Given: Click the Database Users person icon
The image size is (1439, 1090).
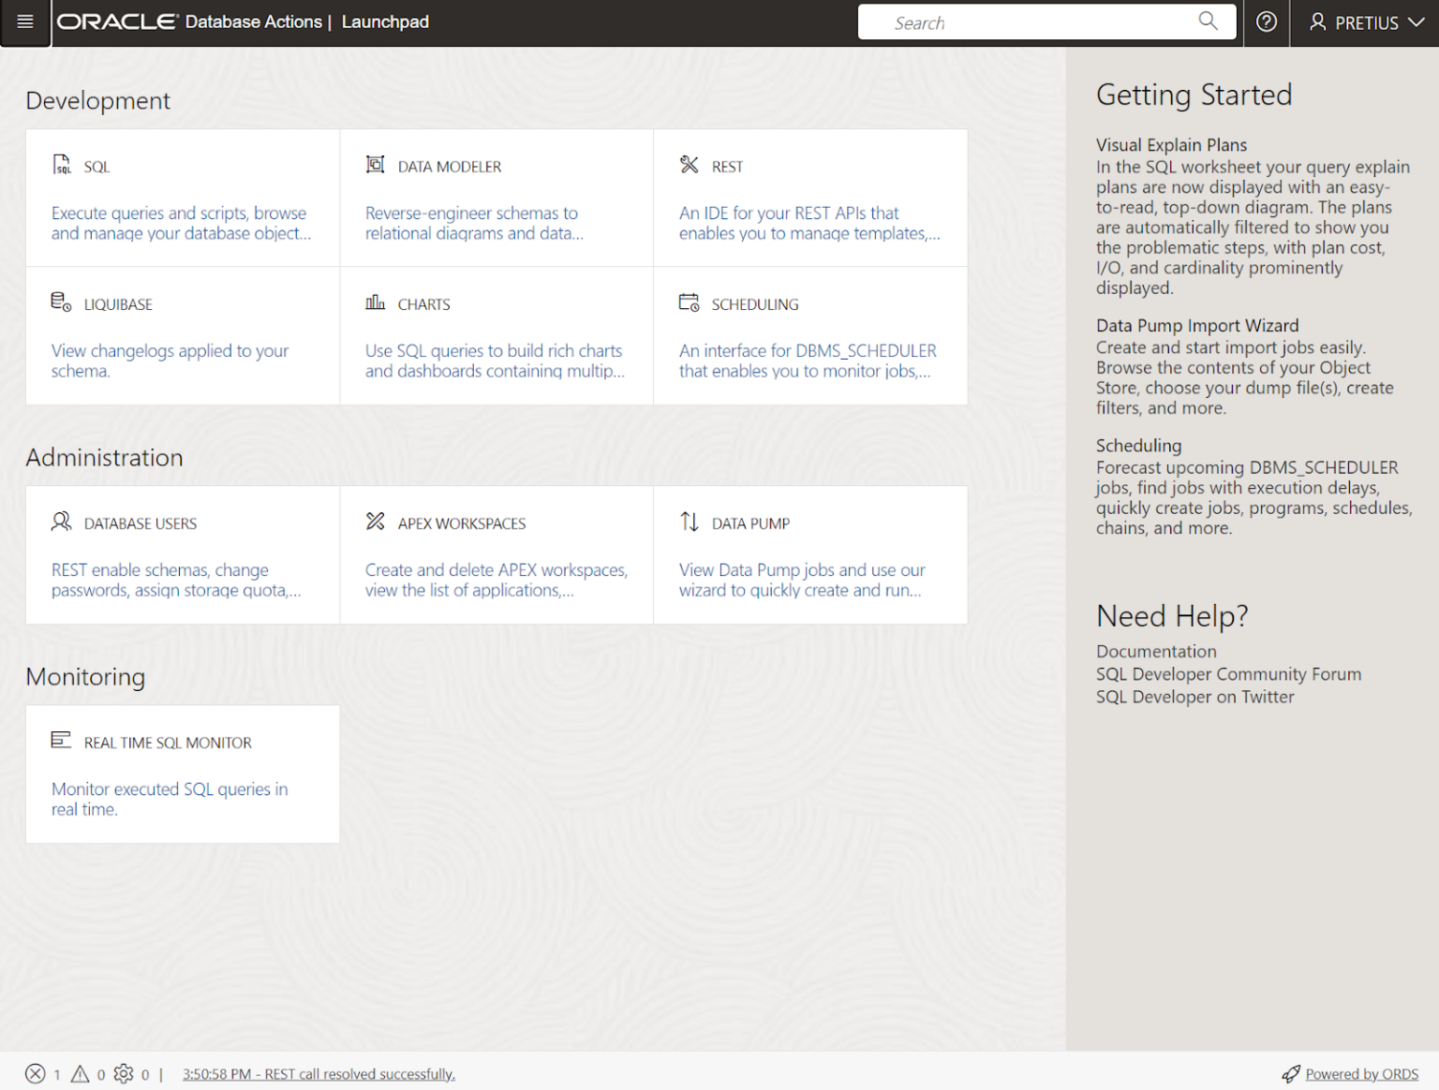Looking at the screenshot, I should (61, 521).
